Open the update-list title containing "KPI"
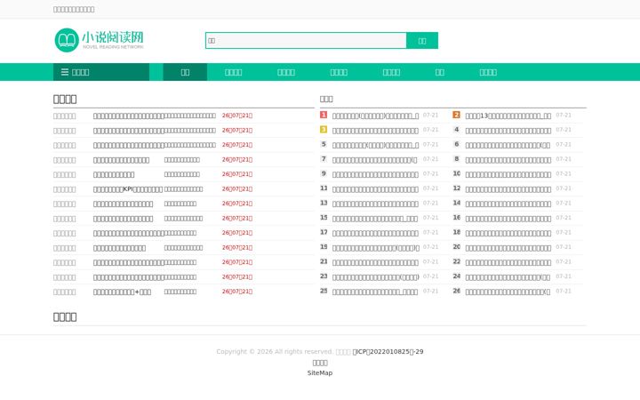This screenshot has width=640, height=400. pos(128,189)
